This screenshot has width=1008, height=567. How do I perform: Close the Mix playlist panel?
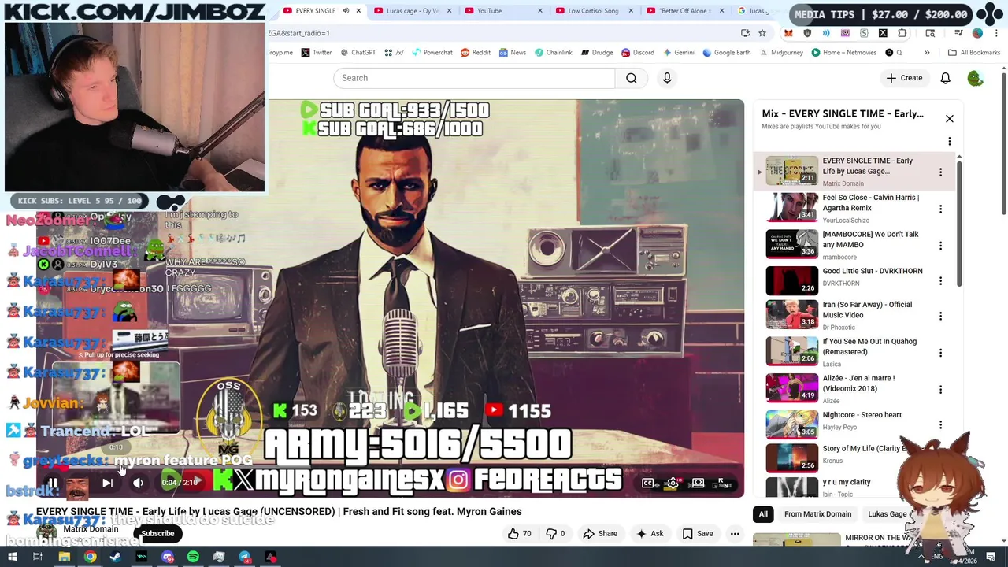pos(949,118)
